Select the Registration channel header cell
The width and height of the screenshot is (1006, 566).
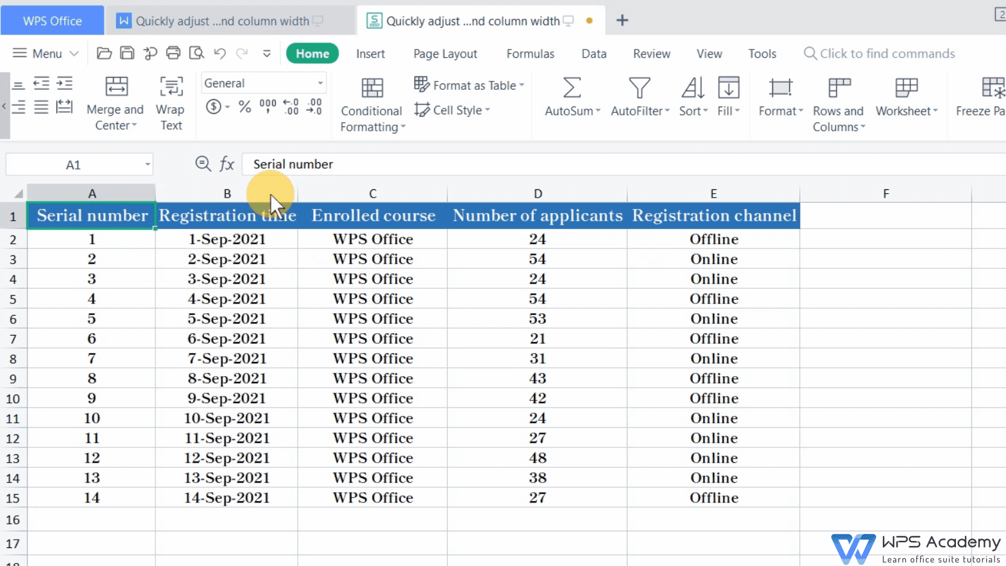click(713, 216)
